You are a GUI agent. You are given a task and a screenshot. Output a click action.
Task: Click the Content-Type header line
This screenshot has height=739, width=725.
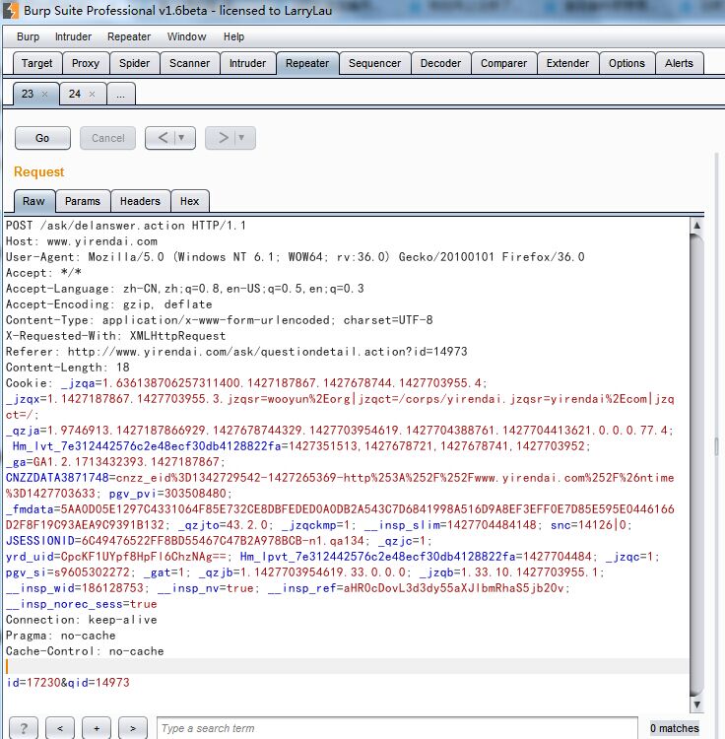219,320
